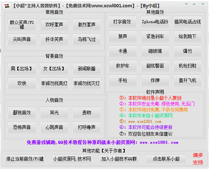The width and height of the screenshot is (209, 169).
Task: Trigger the 鄙视音效 sound
Action: [22, 113]
